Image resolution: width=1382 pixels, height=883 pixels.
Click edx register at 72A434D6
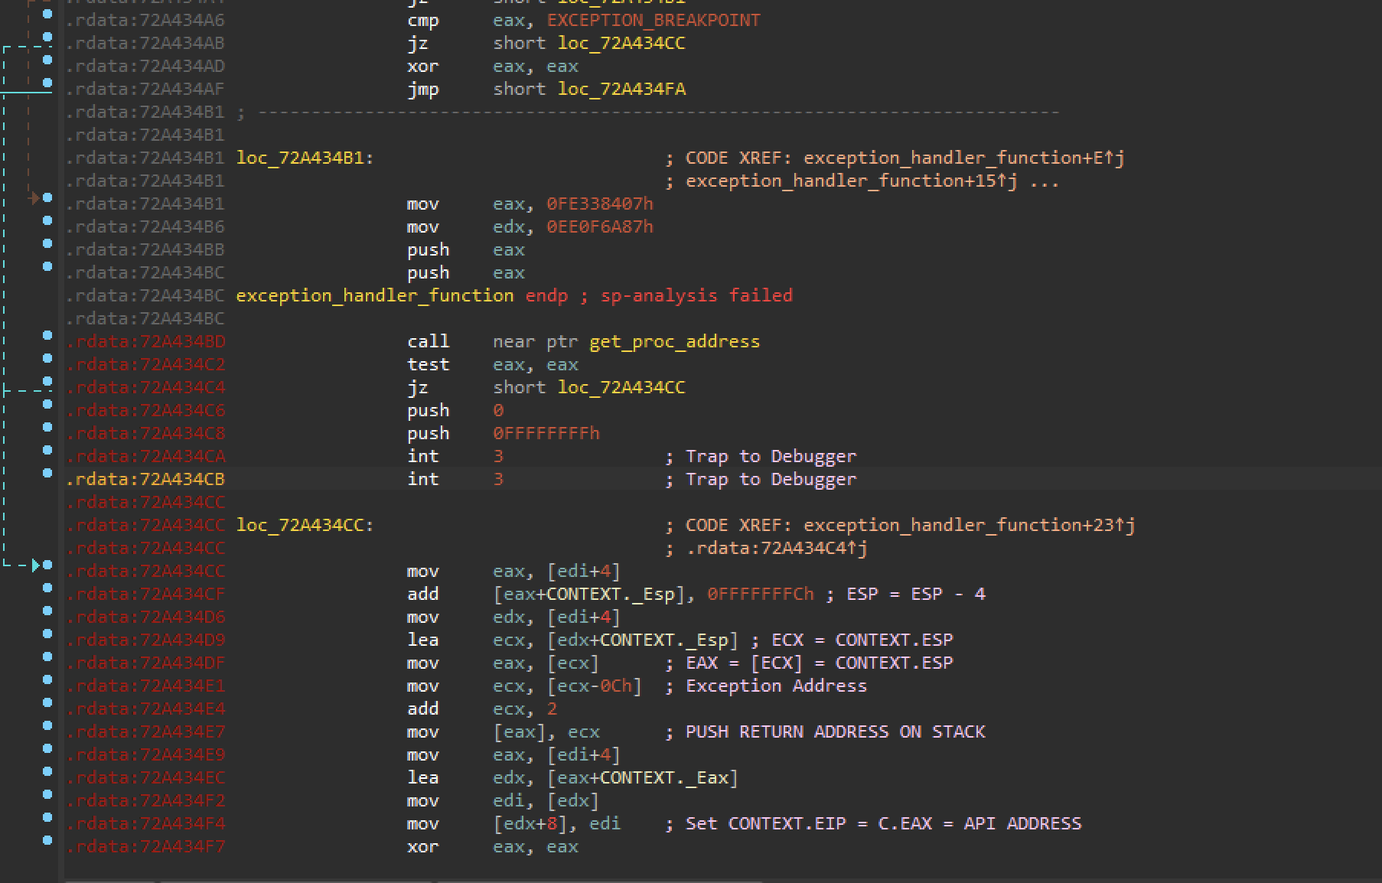pyautogui.click(x=509, y=617)
